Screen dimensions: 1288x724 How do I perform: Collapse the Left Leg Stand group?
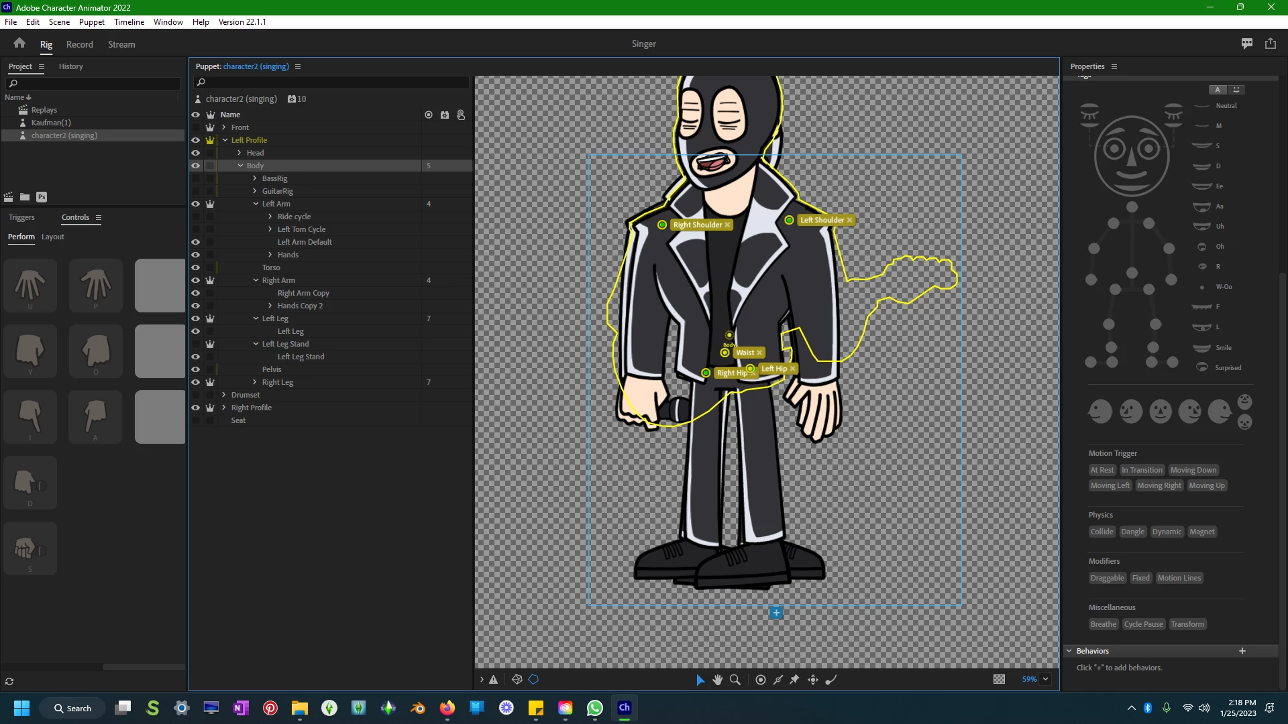(x=256, y=344)
